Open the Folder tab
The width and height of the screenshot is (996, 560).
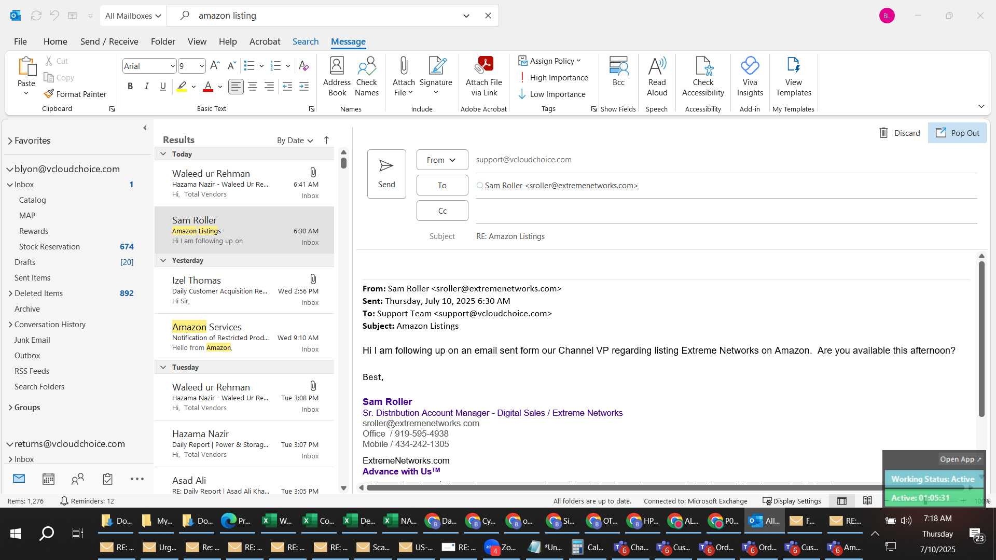(x=163, y=41)
